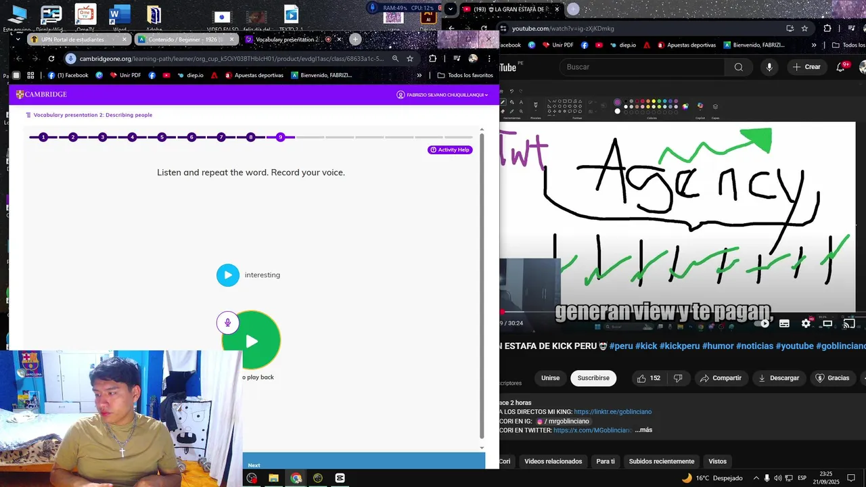Install app icon in YouTube address bar
The height and width of the screenshot is (487, 866).
pyautogui.click(x=790, y=28)
